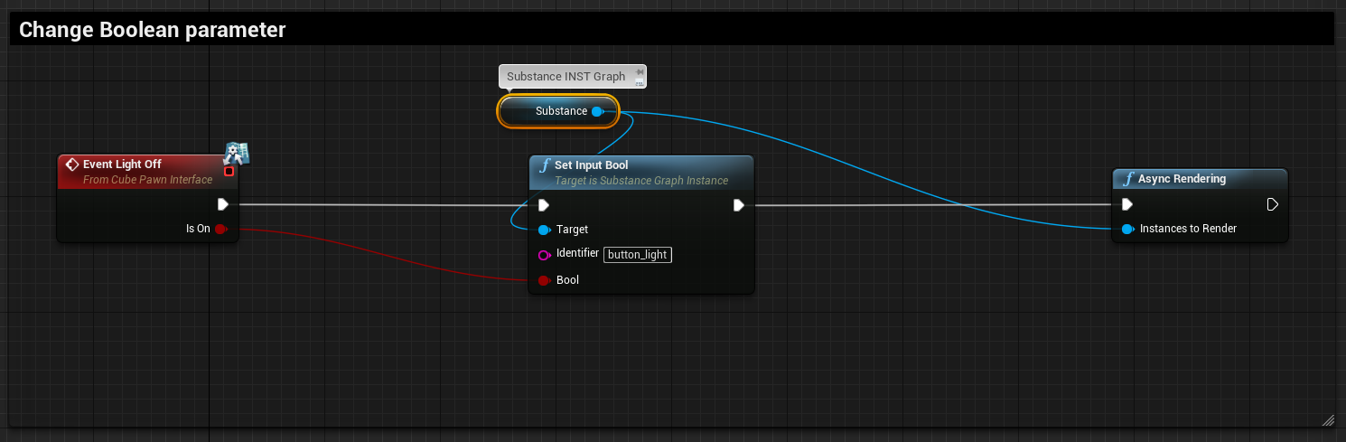
Task: Select the Substance variable node
Action: click(x=559, y=111)
